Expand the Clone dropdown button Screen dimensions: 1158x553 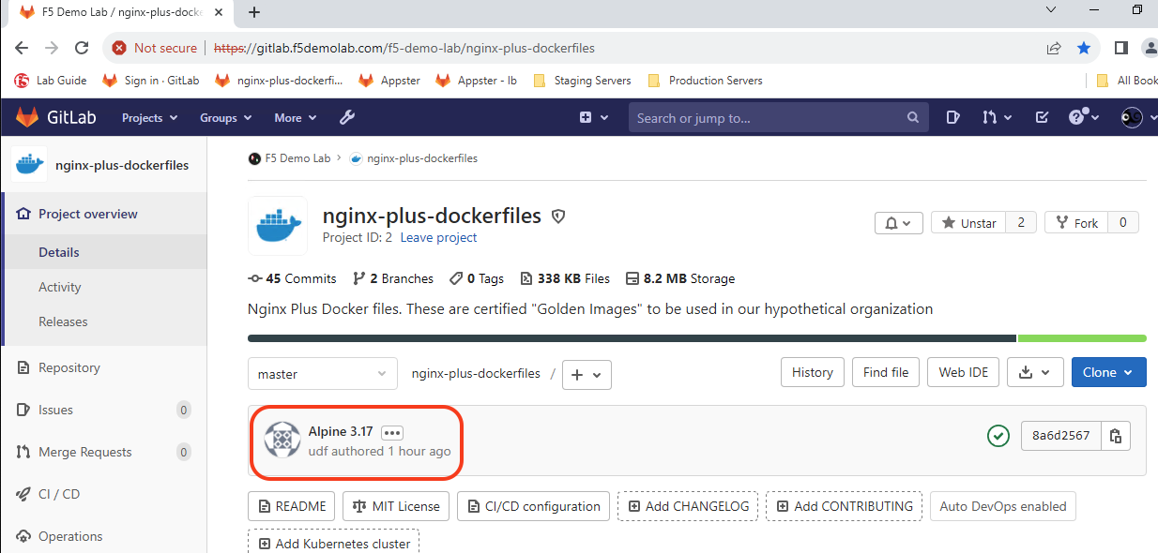click(x=1108, y=372)
